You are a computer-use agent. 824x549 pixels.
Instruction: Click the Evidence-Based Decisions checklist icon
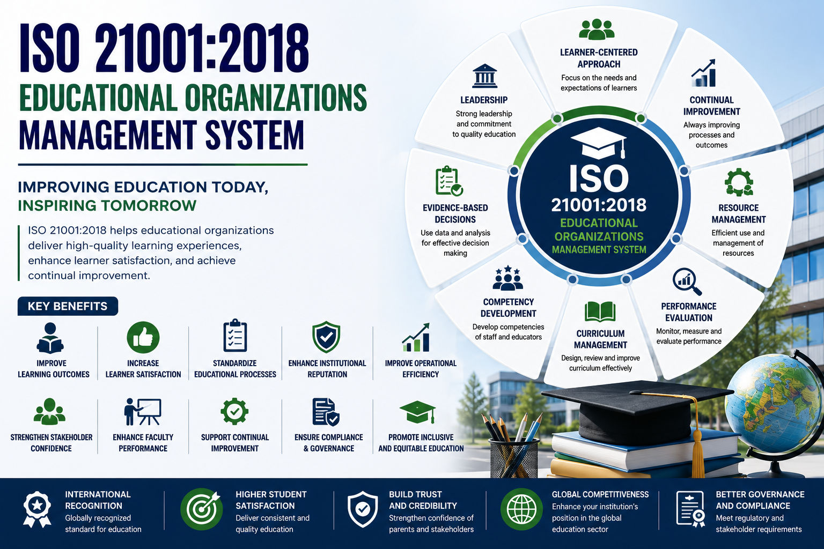click(449, 181)
